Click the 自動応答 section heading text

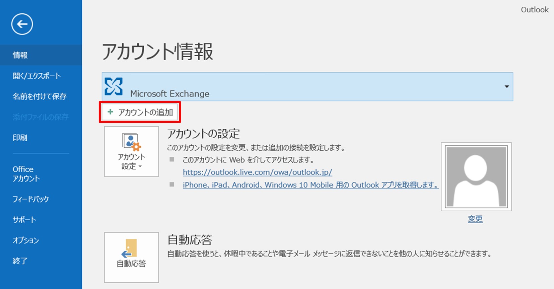coord(190,240)
